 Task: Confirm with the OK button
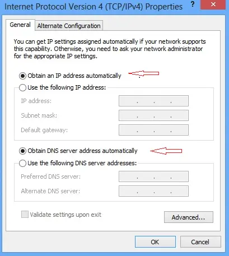point(155,242)
